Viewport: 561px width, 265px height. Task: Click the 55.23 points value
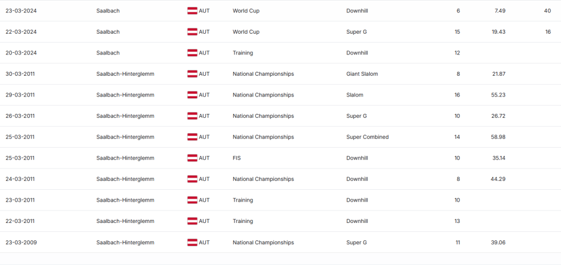point(498,95)
